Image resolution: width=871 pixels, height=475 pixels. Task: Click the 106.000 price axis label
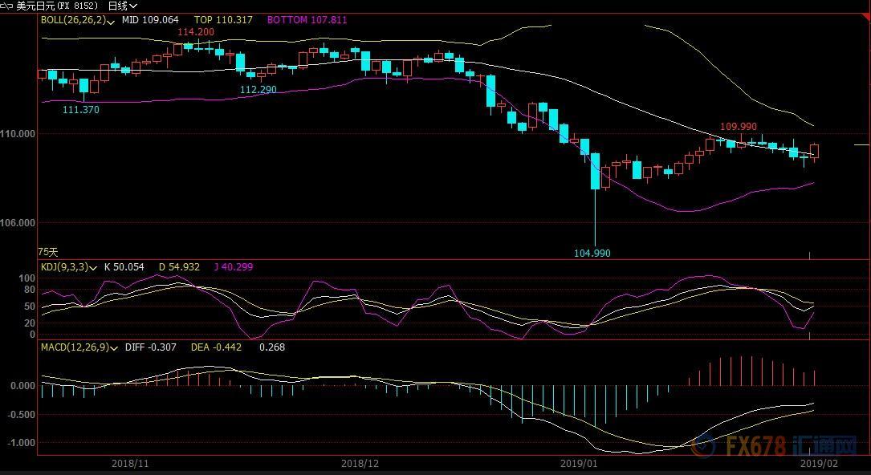click(17, 222)
